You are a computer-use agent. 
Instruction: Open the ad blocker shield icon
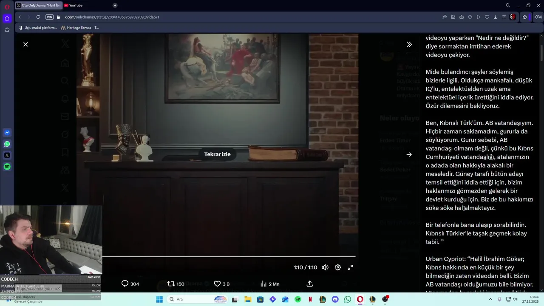[x=470, y=17]
